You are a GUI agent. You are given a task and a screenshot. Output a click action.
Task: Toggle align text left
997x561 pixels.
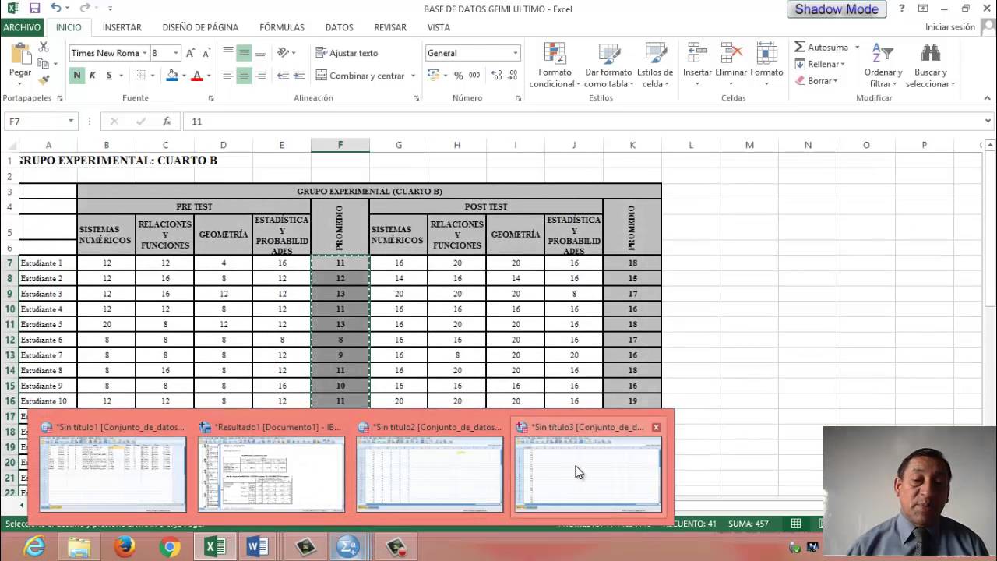pos(228,76)
